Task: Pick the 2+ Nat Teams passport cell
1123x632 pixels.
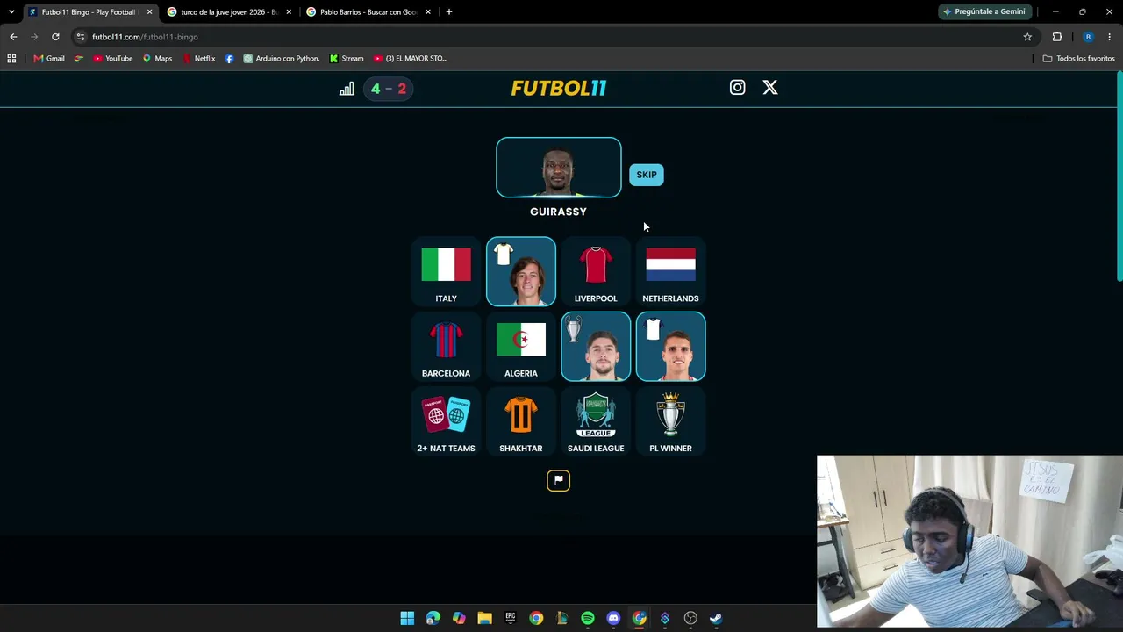Action: 446,421
